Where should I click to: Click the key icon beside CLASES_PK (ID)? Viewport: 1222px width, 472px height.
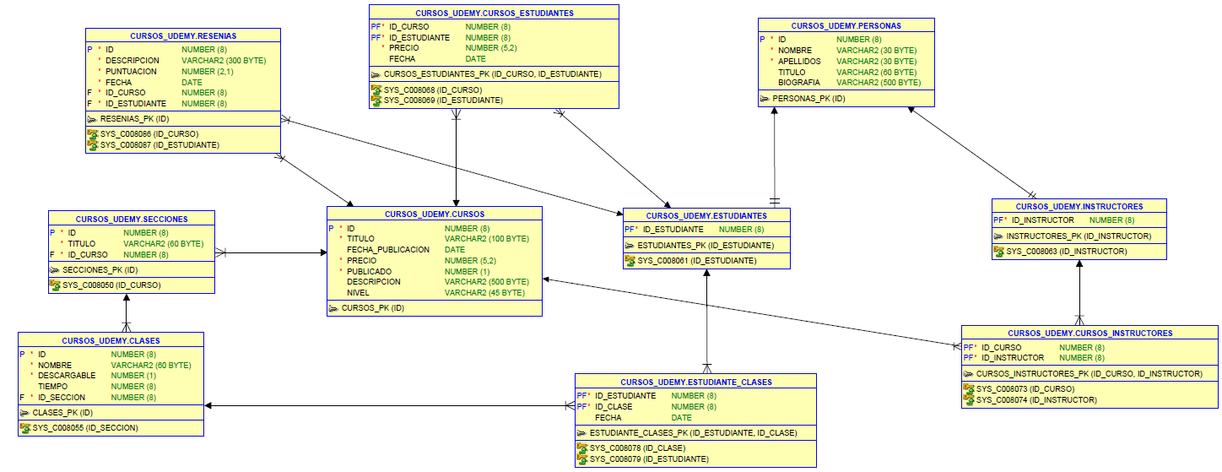point(24,413)
